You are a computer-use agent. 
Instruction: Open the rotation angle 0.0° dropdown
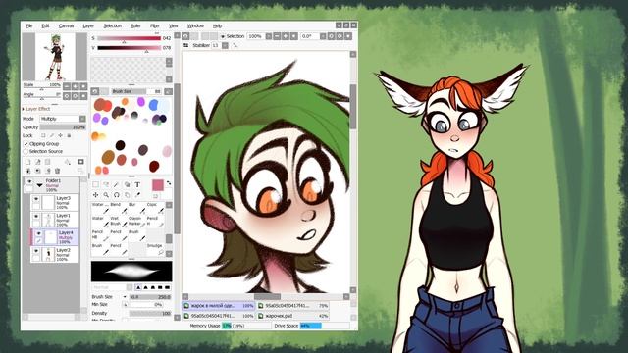pos(323,36)
